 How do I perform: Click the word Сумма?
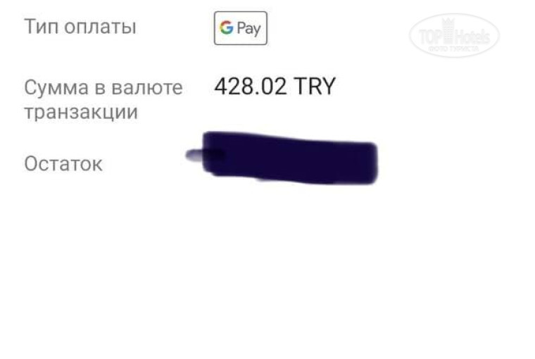(x=56, y=88)
